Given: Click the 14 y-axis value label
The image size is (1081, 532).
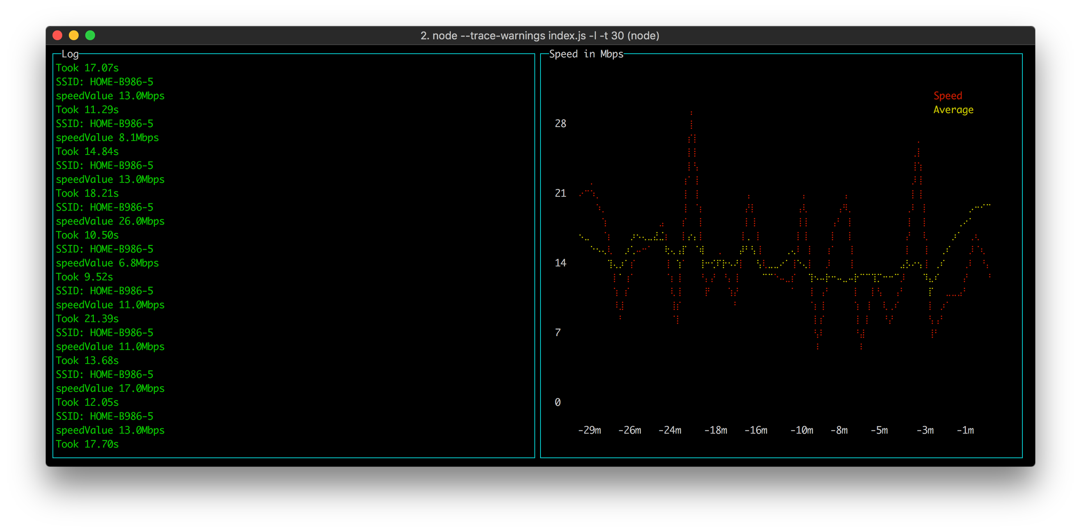Looking at the screenshot, I should coord(560,263).
